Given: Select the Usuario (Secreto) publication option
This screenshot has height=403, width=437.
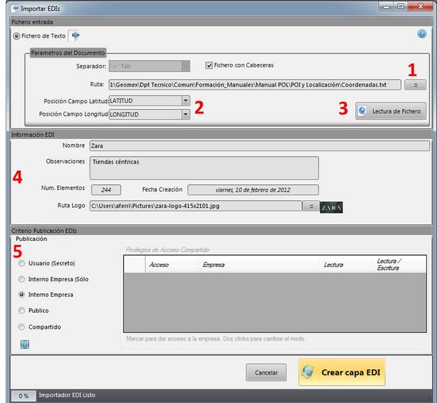Looking at the screenshot, I should click(x=22, y=263).
